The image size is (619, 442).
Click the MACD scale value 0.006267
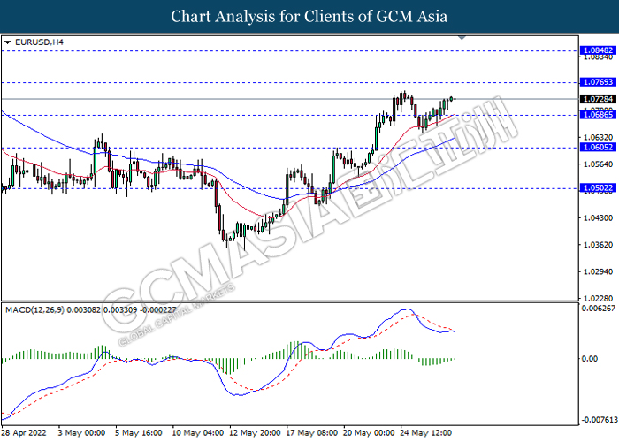tap(599, 309)
